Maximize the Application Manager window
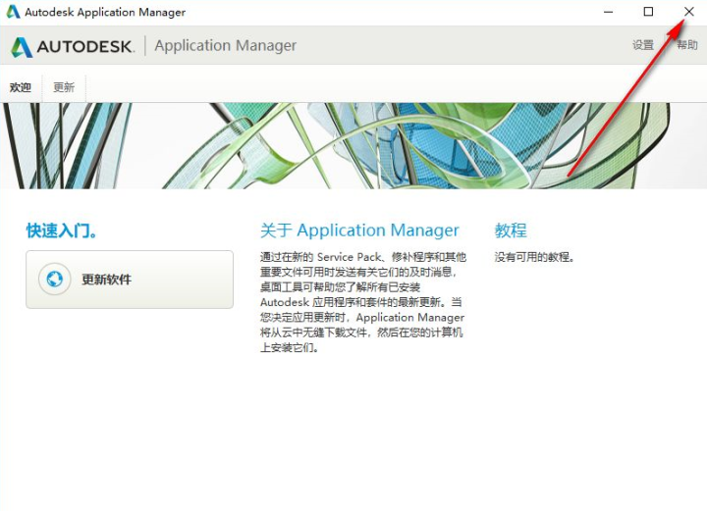The height and width of the screenshot is (511, 707). (x=648, y=12)
